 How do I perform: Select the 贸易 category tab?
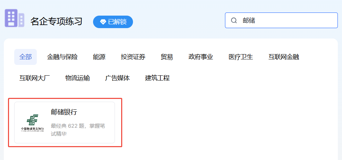tap(167, 57)
